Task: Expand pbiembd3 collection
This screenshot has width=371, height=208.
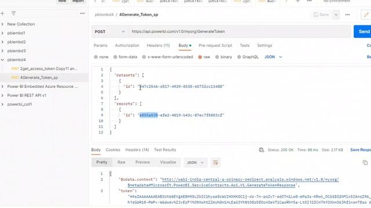Action: 2,51
